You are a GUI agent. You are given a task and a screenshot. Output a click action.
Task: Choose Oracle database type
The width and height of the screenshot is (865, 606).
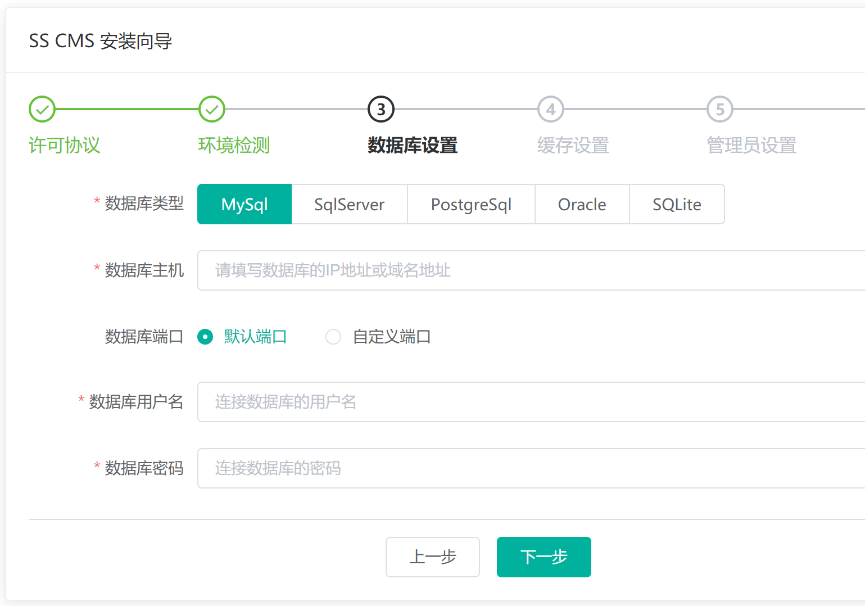[x=582, y=204]
